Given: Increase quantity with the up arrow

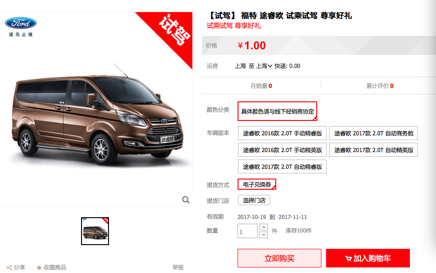Looking at the screenshot, I should pyautogui.click(x=264, y=227).
